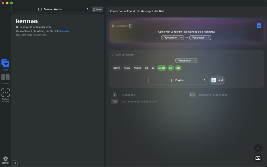
Task: Click chevron beside English deck
Action: pos(204,80)
